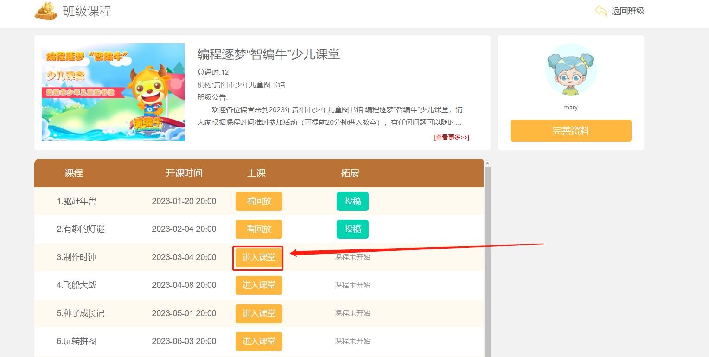The image size is (709, 357).
Task: Select the course title 编程逐梦“智编牛”少儿课堂
Action: pos(268,54)
